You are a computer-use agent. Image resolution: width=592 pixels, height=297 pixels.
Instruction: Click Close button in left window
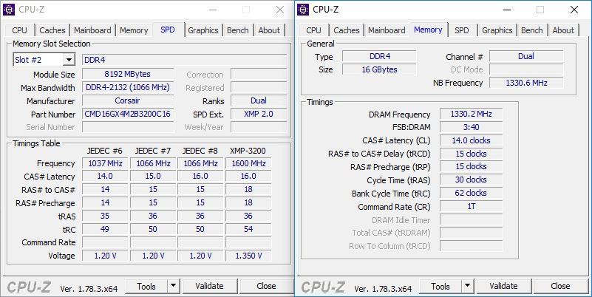(x=266, y=286)
